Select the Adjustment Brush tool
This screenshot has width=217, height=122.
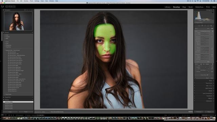point(211,26)
